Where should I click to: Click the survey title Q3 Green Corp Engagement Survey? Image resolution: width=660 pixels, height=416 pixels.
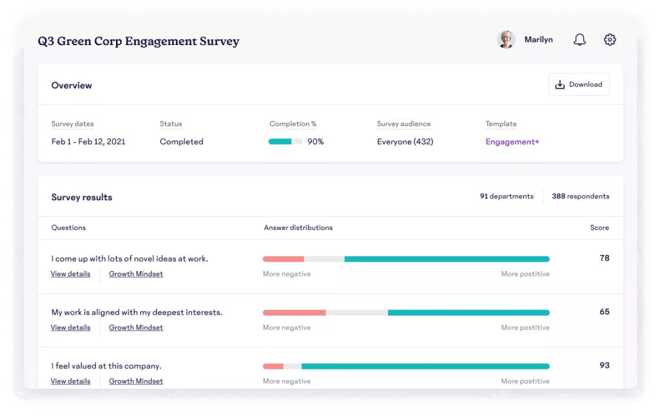pos(139,41)
